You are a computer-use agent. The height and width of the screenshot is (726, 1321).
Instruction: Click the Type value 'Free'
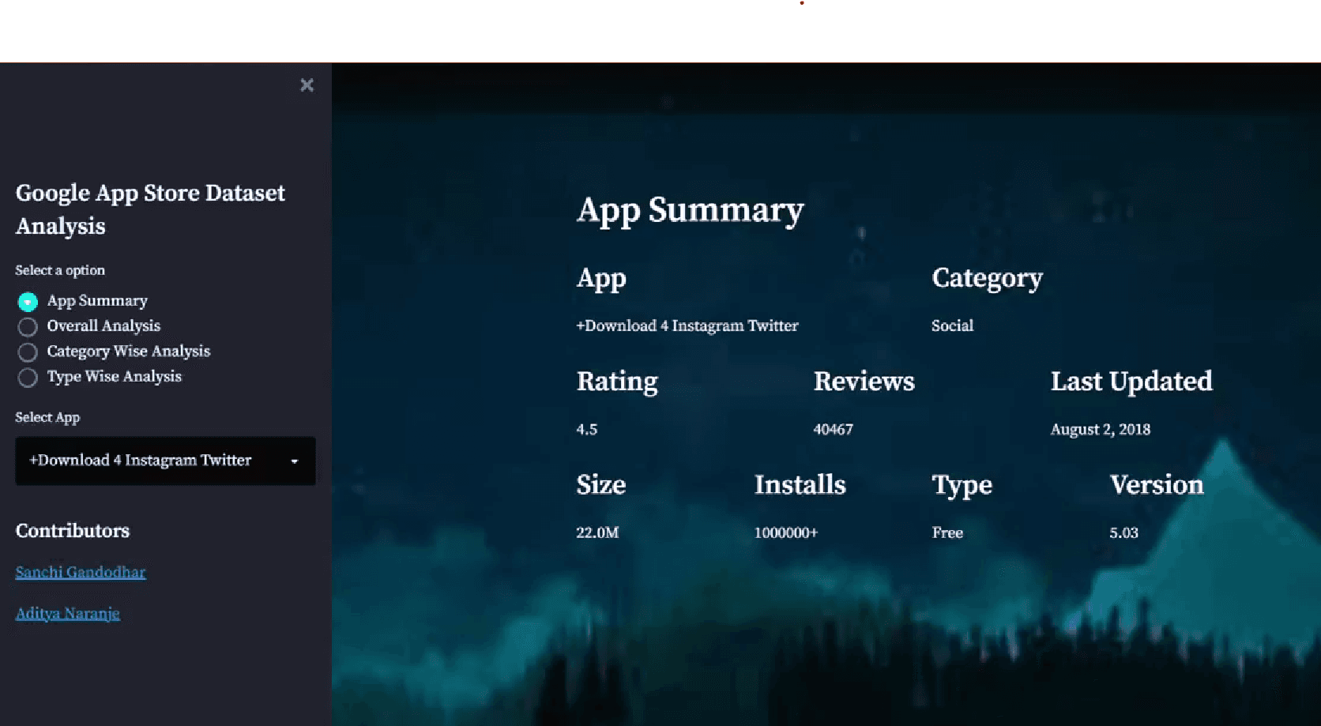[947, 532]
